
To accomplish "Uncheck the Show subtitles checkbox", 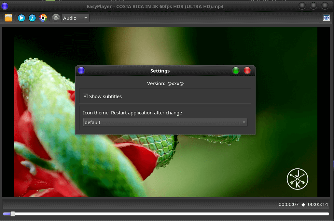I will tap(85, 96).
